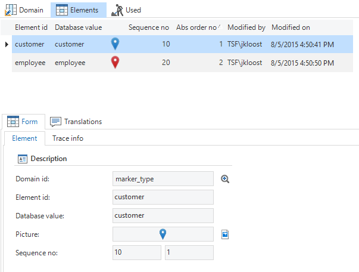This screenshot has width=359, height=272.
Task: Select the Elements tab
Action: click(x=79, y=10)
